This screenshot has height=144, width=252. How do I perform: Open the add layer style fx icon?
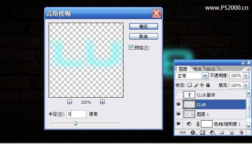193,132
